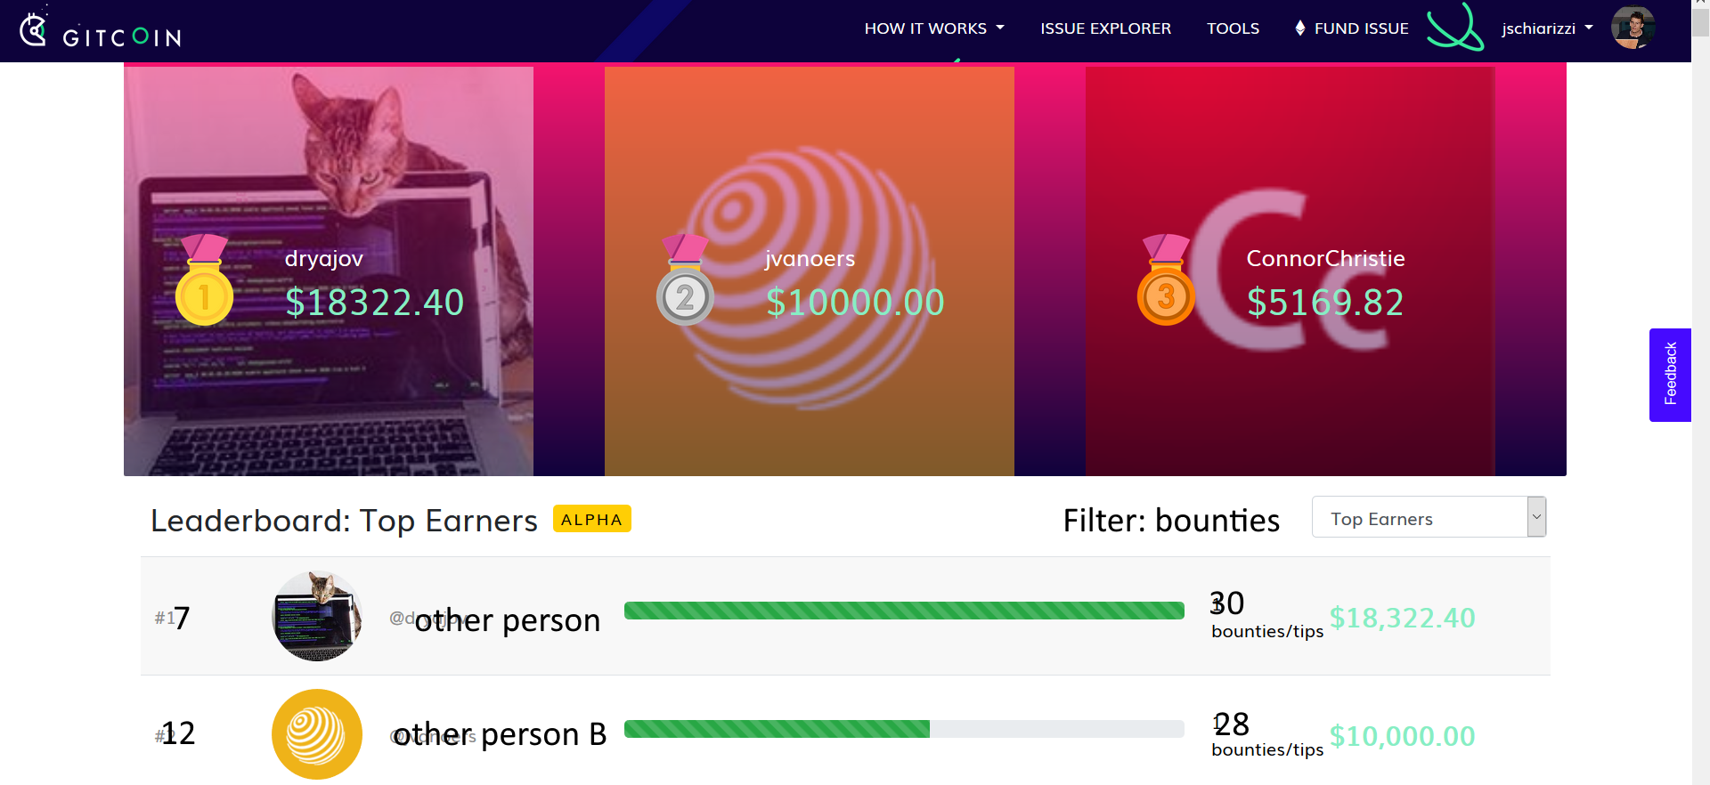Open the Feedback panel

[1670, 375]
